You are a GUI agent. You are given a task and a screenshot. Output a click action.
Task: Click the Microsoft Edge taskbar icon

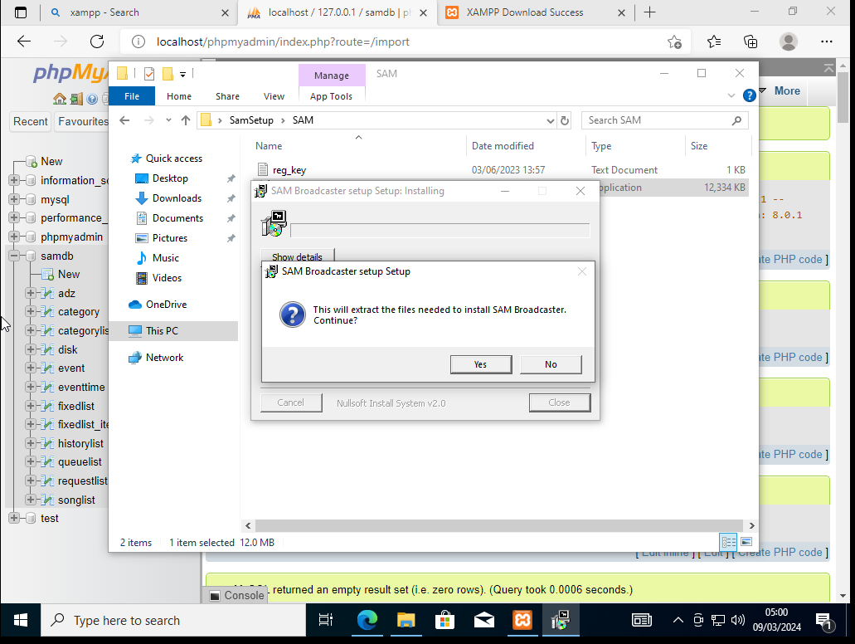click(x=367, y=620)
